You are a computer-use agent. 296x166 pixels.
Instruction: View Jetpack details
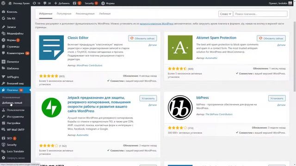tap(153, 105)
